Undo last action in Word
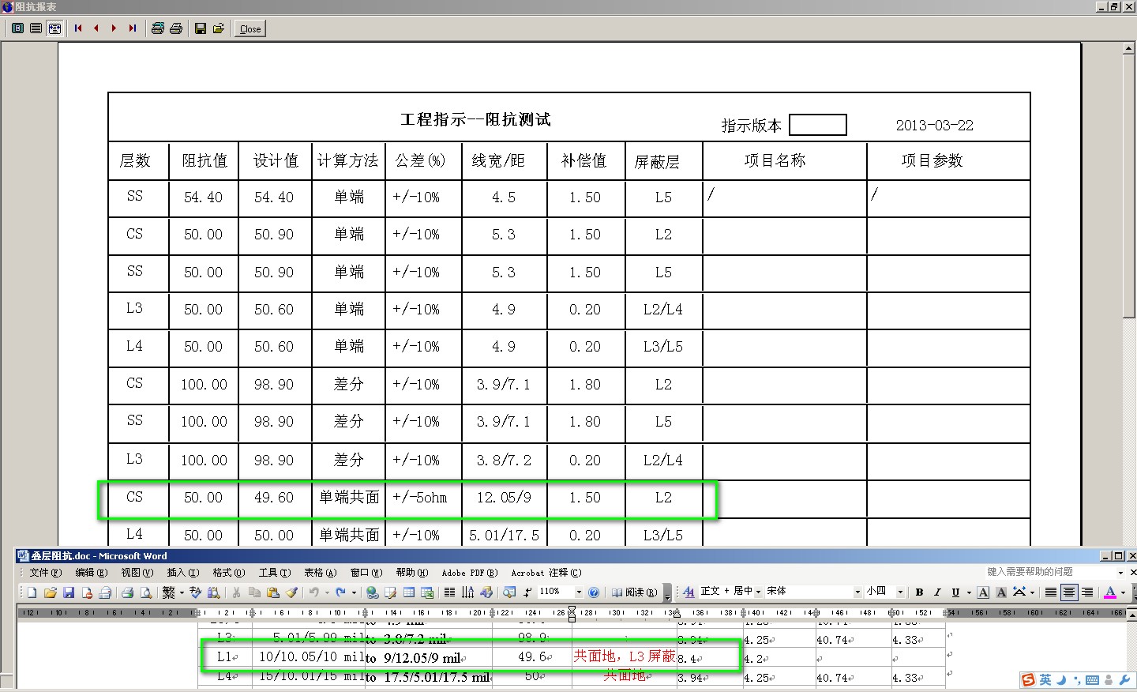This screenshot has height=692, width=1137. click(x=313, y=592)
